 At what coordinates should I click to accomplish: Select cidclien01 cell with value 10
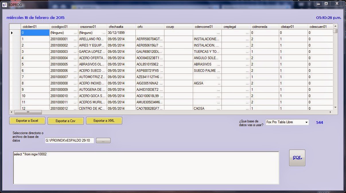pyautogui.click(x=35, y=96)
